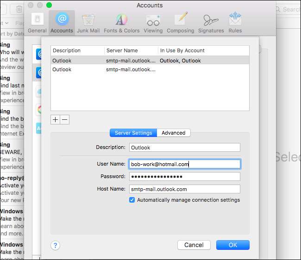
Task: Confirm with the OK button
Action: [233, 245]
